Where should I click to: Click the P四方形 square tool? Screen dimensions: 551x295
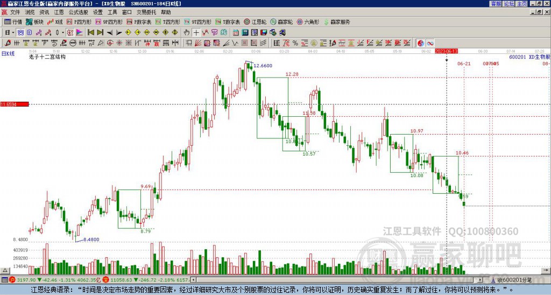pyautogui.click(x=79, y=22)
